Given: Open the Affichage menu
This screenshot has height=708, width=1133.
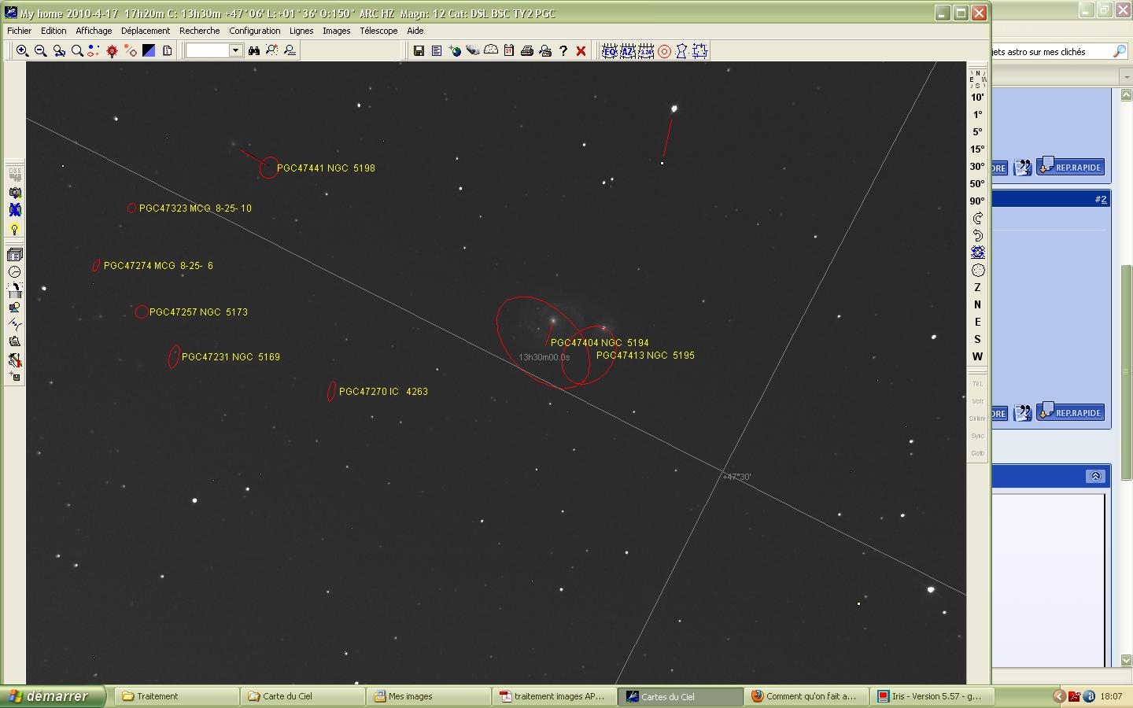Looking at the screenshot, I should coord(94,31).
